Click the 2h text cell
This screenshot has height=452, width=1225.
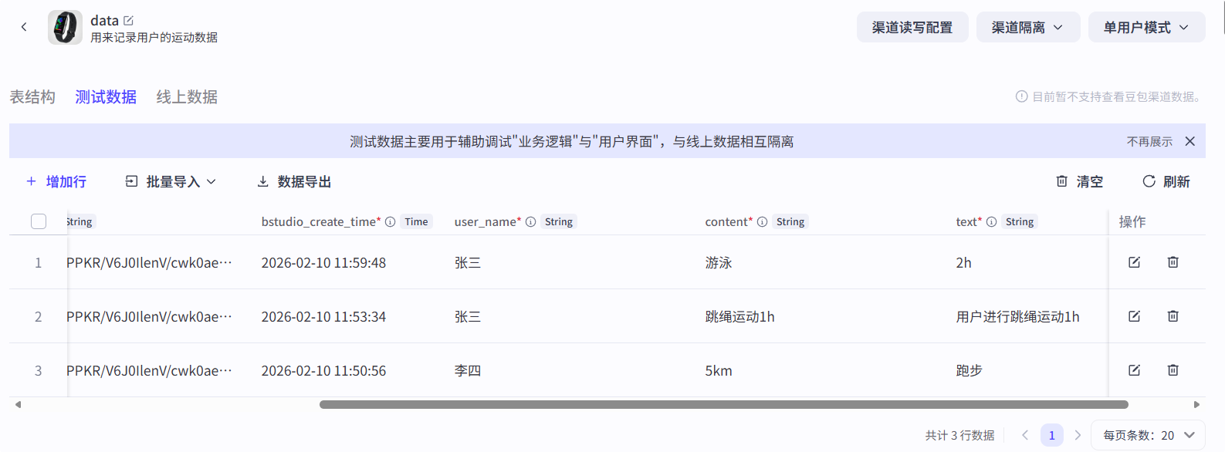[963, 263]
